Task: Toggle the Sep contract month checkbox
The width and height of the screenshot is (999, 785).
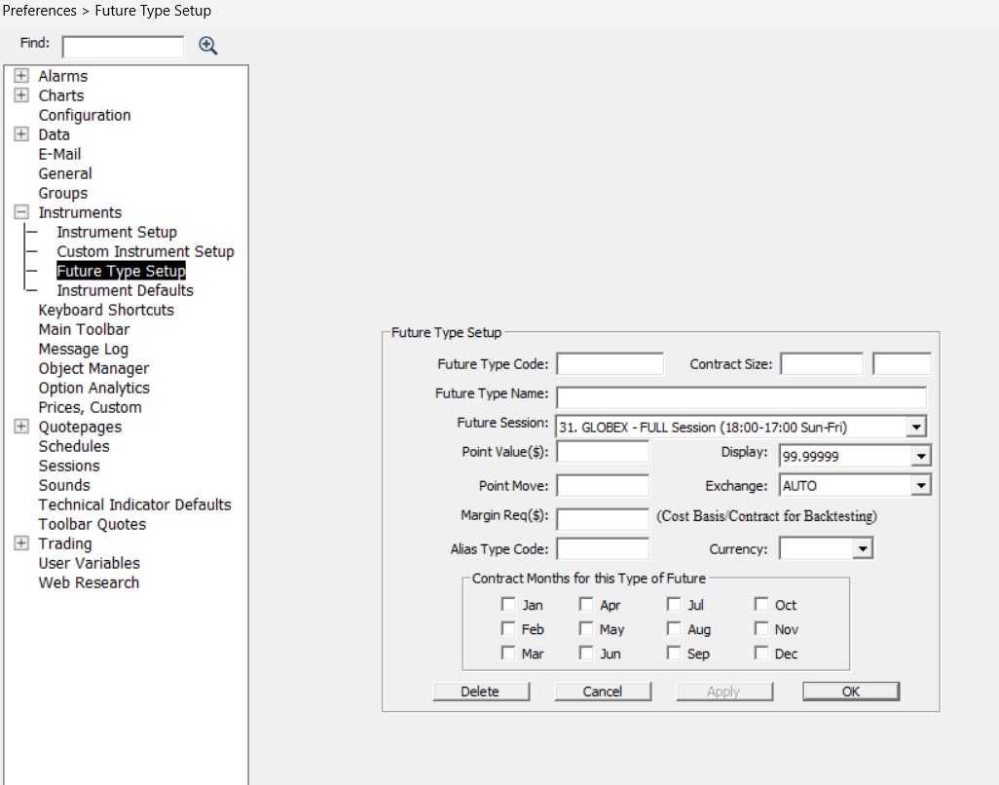Action: pos(674,654)
